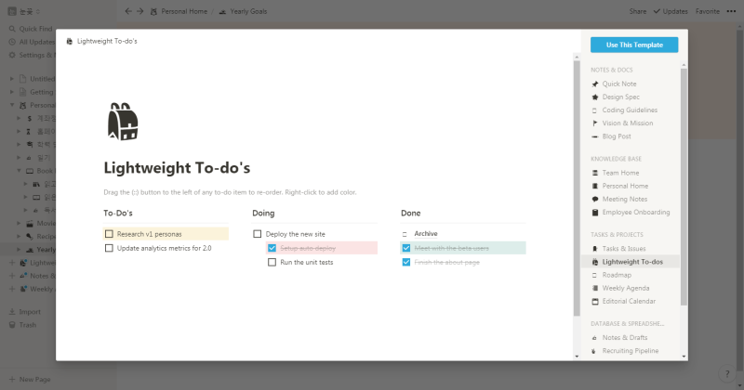
Task: Open the Personal Home breadcrumb
Action: click(179, 11)
